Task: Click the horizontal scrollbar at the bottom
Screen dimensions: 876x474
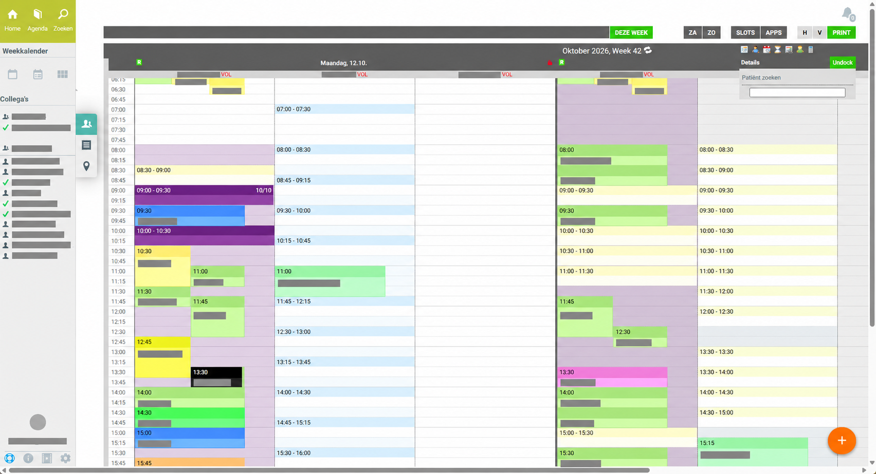Action: point(329,470)
